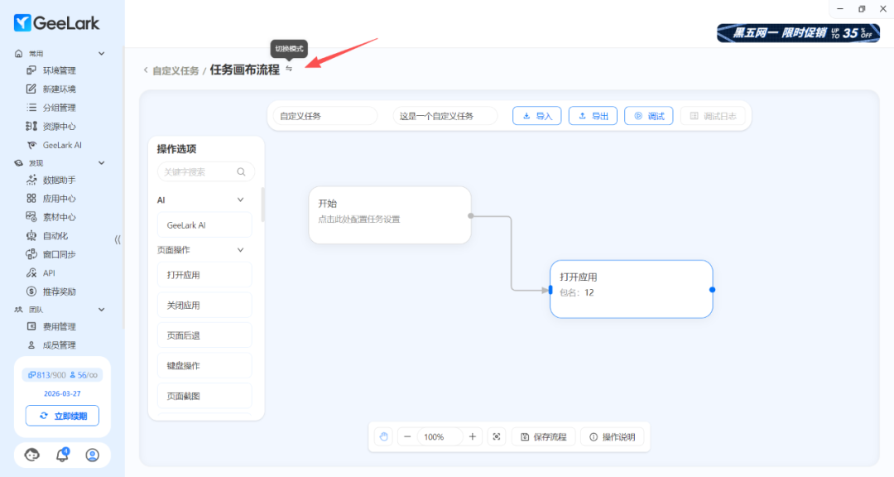The width and height of the screenshot is (894, 477).
Task: Click the 费用管理 wallet icon
Action: click(x=31, y=326)
